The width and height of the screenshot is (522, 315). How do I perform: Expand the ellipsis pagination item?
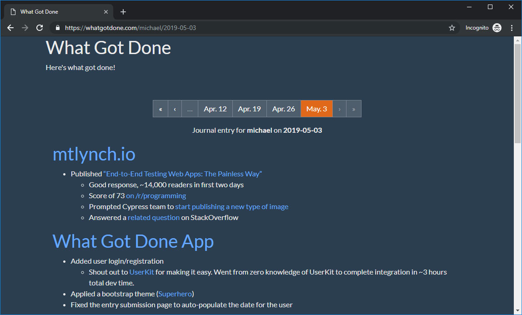pyautogui.click(x=190, y=109)
